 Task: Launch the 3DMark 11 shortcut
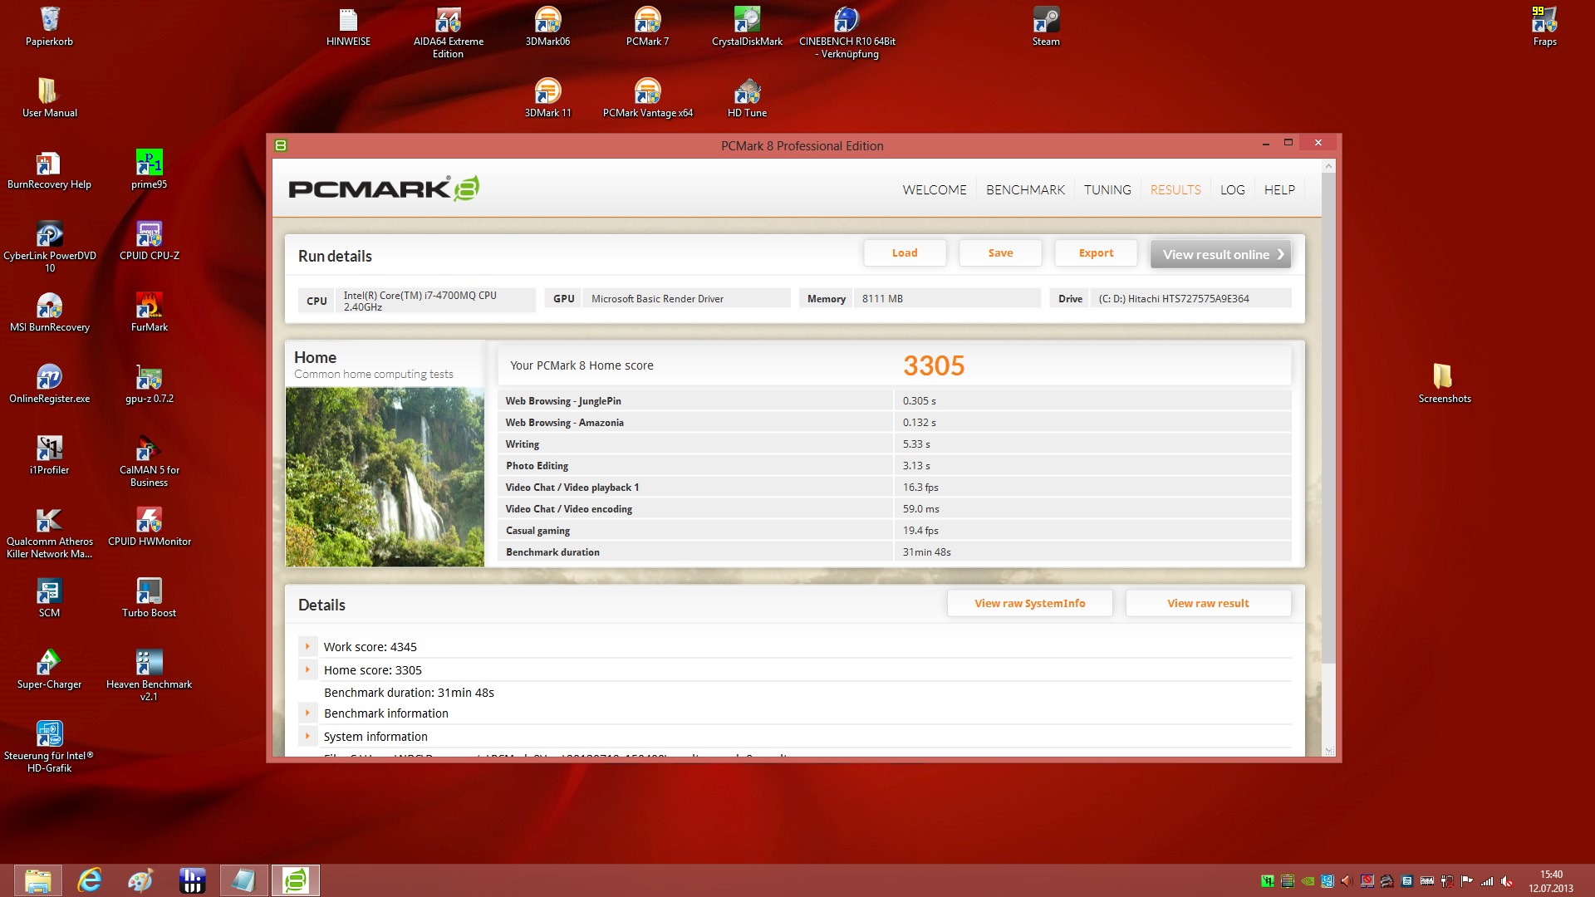547,98
